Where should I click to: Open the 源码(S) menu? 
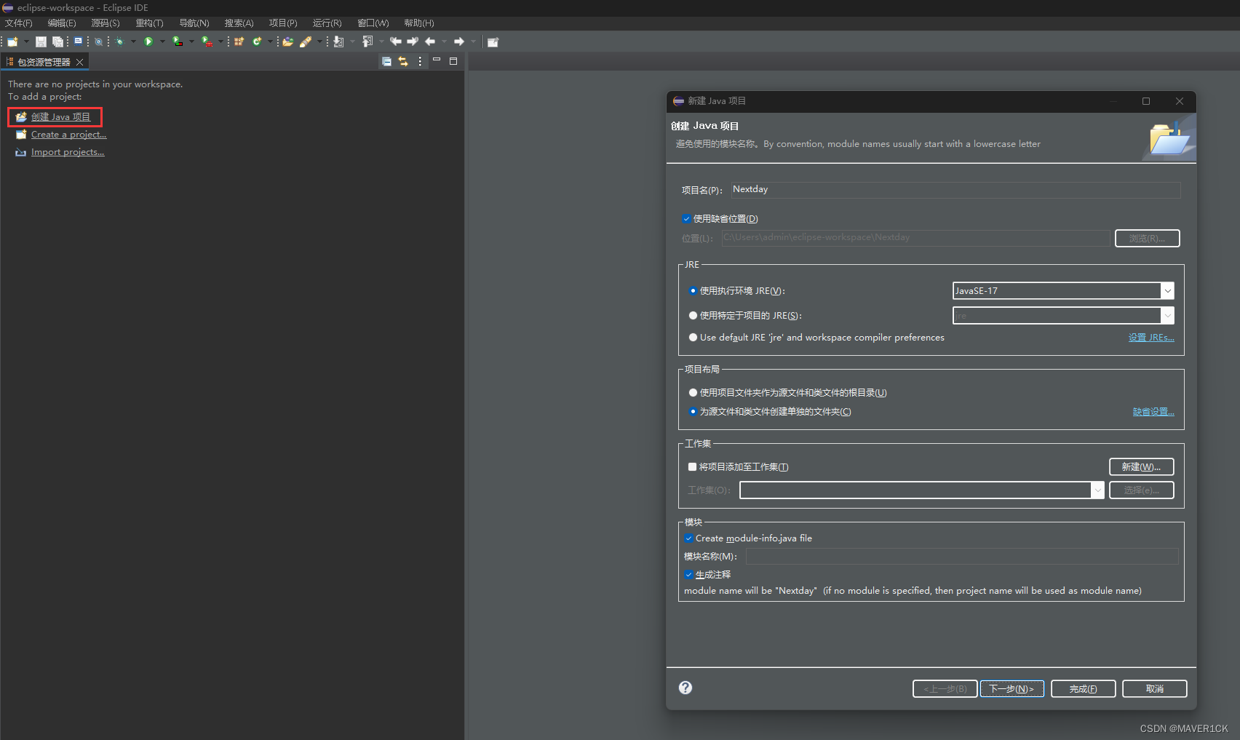pos(106,23)
